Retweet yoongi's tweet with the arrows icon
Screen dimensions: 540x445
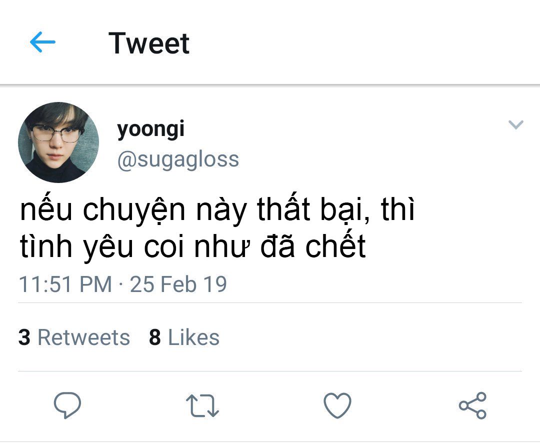202,405
